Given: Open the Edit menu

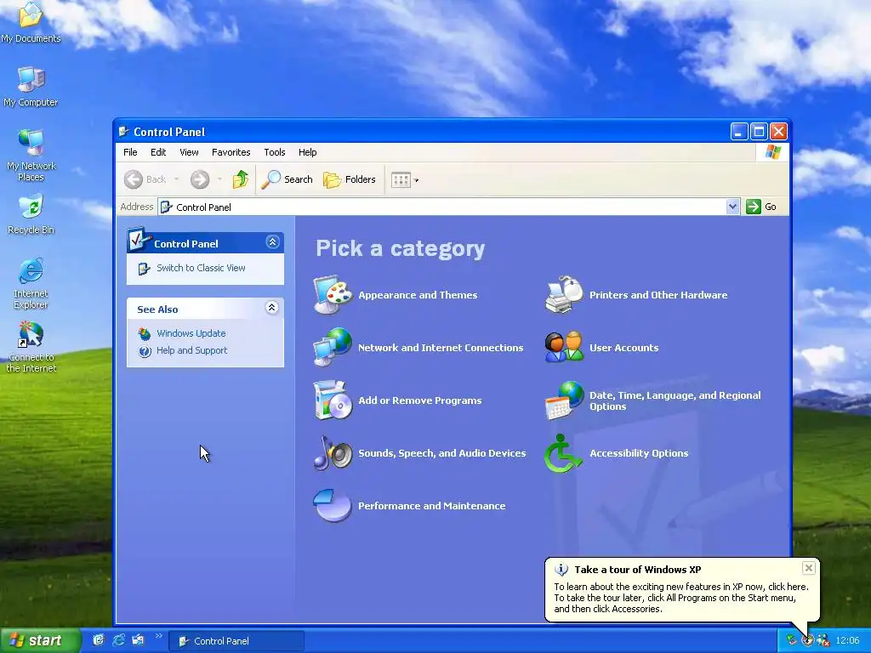Looking at the screenshot, I should [x=158, y=152].
